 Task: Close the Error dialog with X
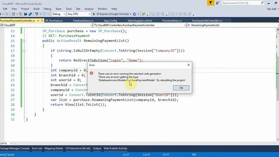tap(189, 65)
